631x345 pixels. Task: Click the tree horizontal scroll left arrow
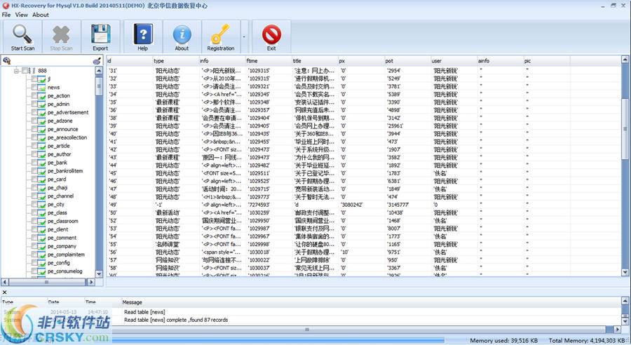pyautogui.click(x=5, y=282)
